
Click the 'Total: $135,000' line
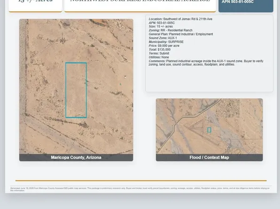point(159,50)
